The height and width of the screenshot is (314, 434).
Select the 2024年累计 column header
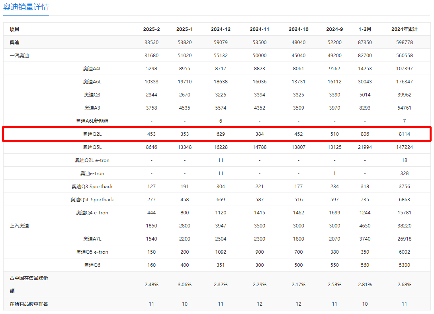tap(405, 29)
